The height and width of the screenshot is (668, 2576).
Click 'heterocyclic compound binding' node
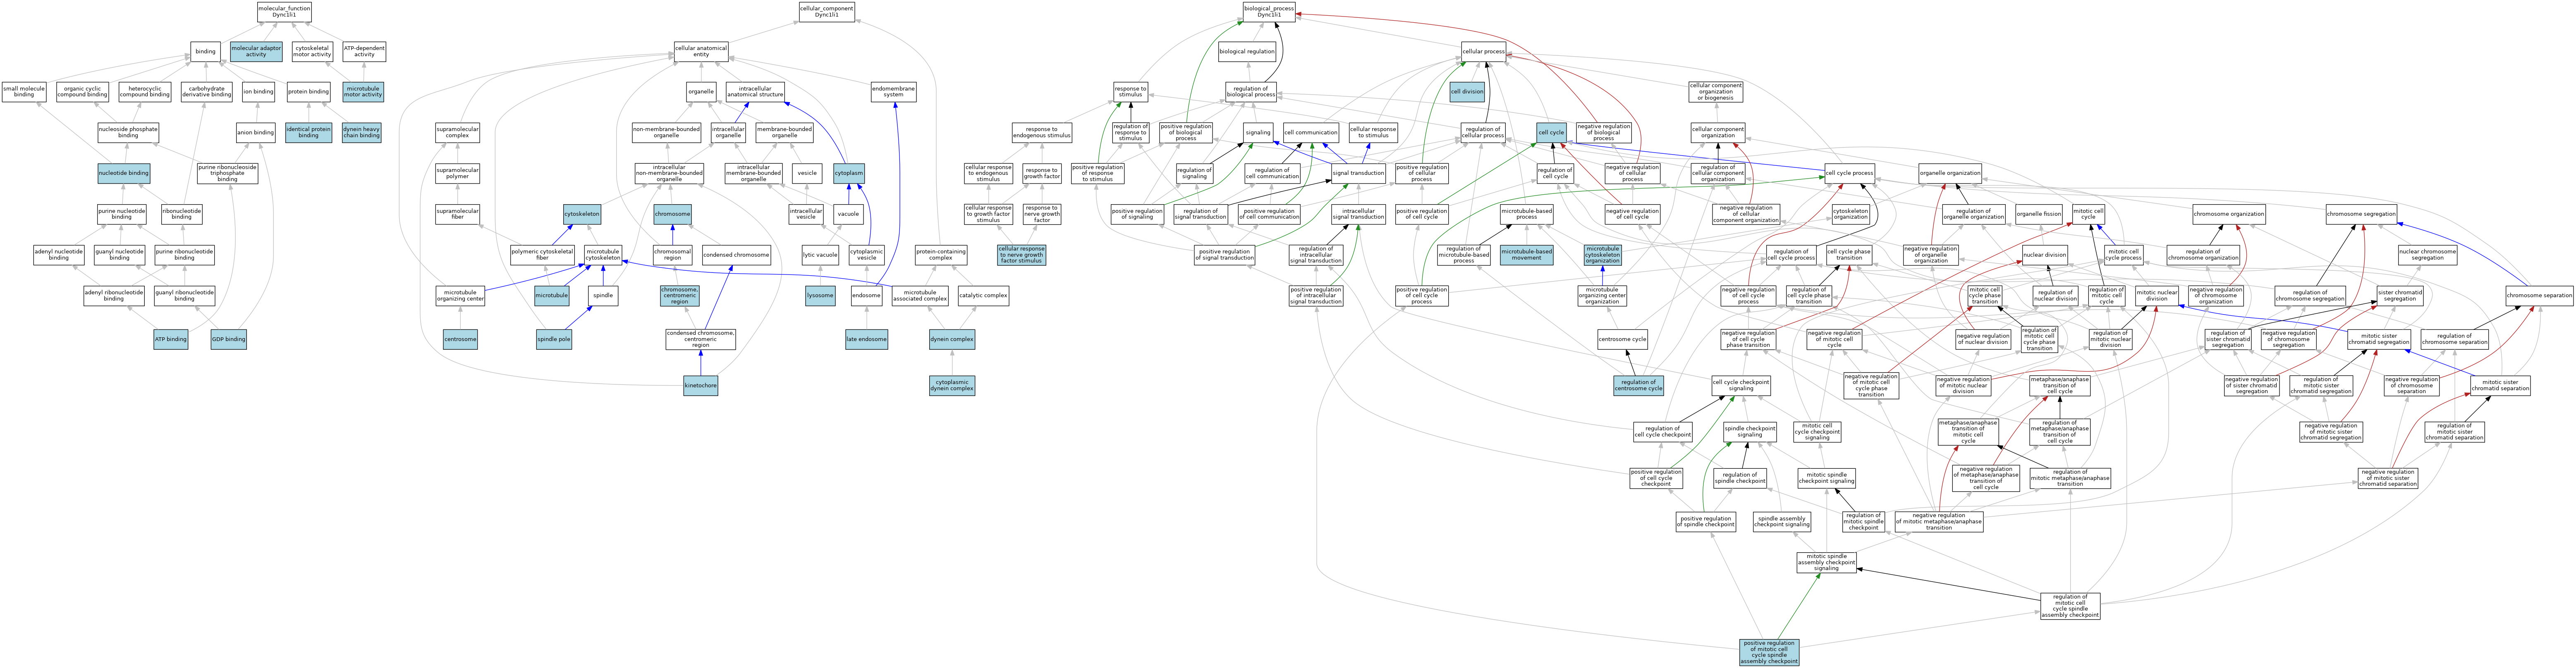click(145, 92)
